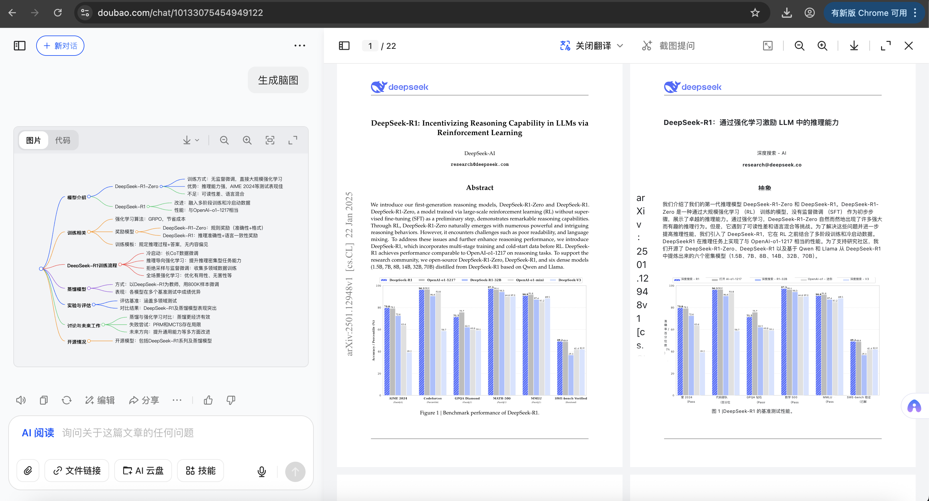Zoom out the mind map image
Screen dimensions: 929x501
coord(224,140)
